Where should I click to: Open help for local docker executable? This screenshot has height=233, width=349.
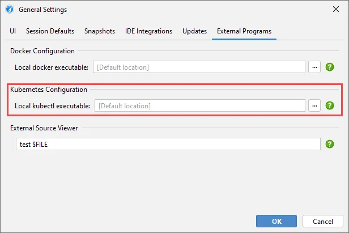tap(330, 67)
